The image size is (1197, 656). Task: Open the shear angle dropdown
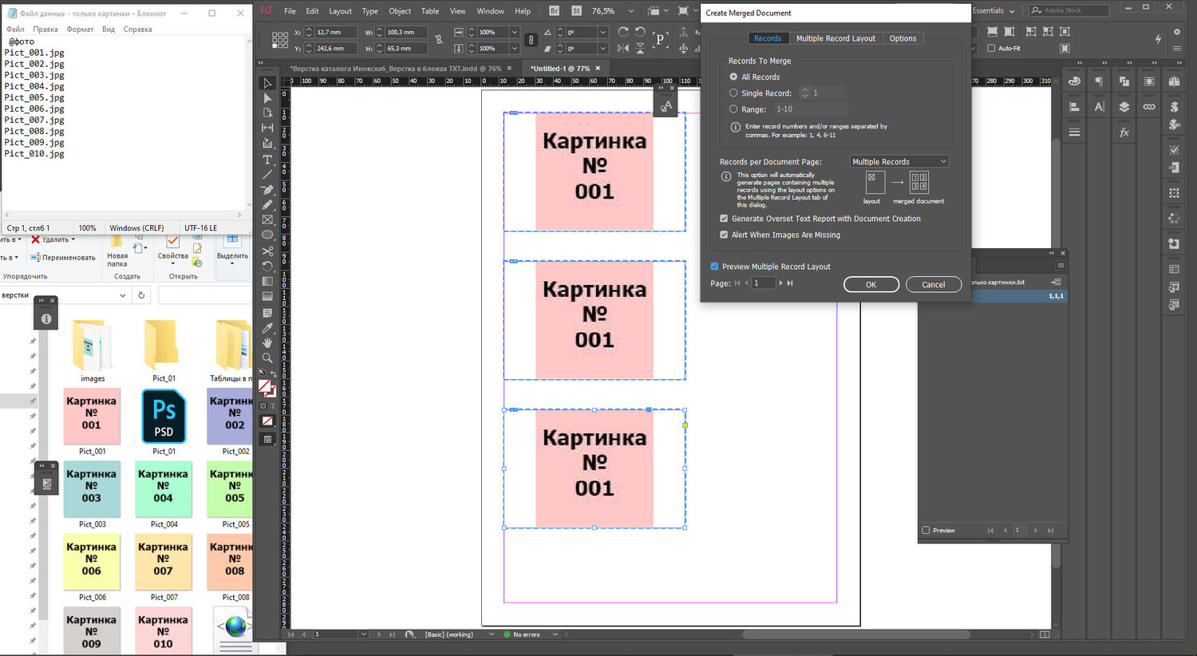click(603, 48)
